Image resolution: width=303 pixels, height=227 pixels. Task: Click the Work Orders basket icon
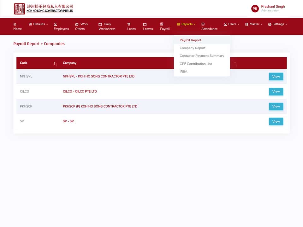pos(77,24)
